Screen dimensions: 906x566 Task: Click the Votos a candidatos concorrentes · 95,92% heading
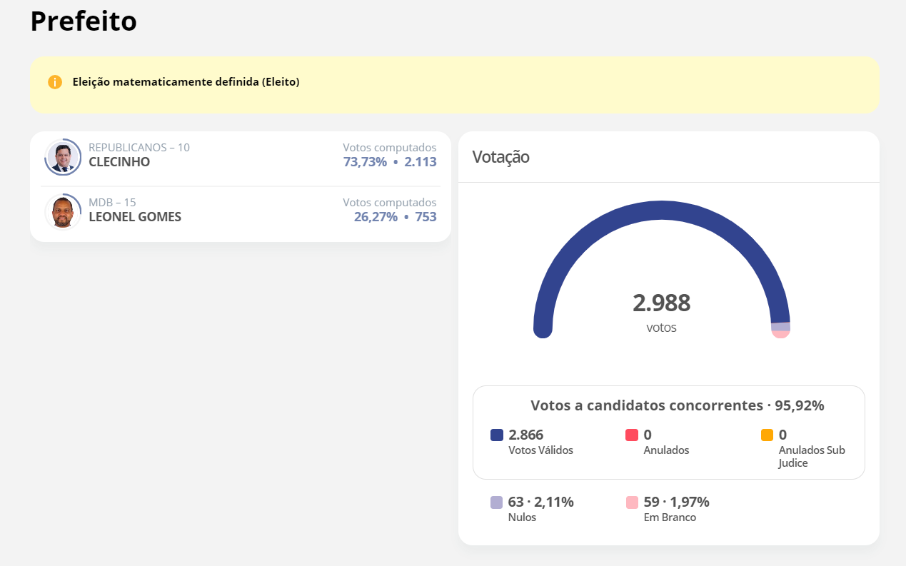click(678, 405)
